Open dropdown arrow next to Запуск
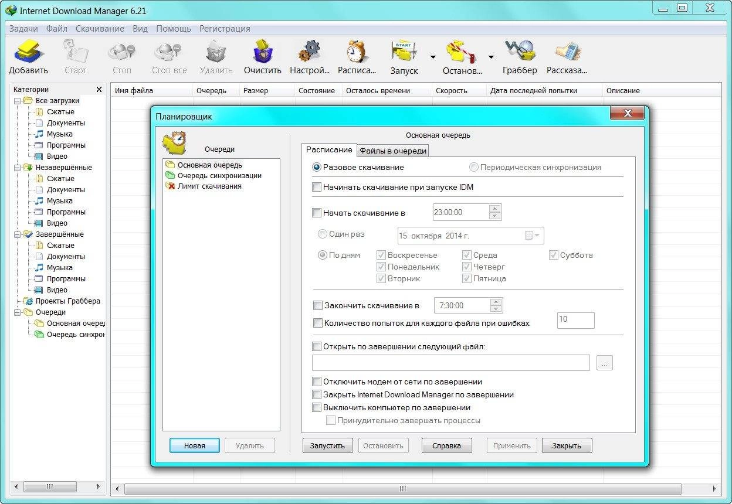732x504 pixels. [433, 57]
